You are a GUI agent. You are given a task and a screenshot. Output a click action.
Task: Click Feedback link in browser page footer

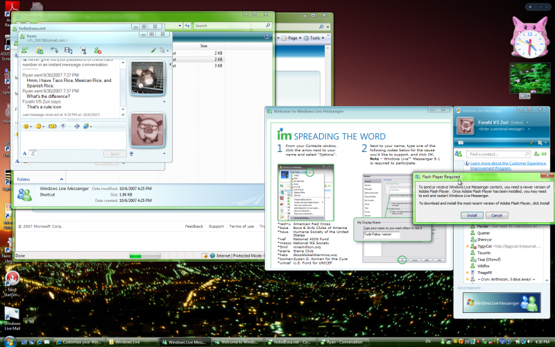194,226
